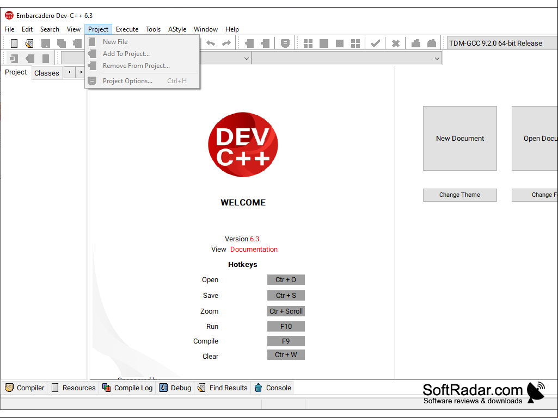
Task: Click the Ctr + S hotkey label
Action: (286, 295)
